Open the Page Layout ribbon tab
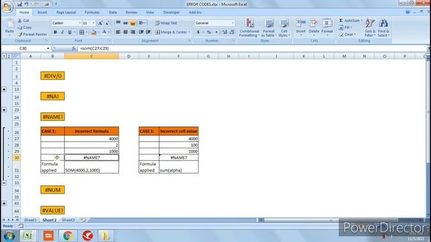Viewport: 431px width, 242px height. pyautogui.click(x=66, y=12)
